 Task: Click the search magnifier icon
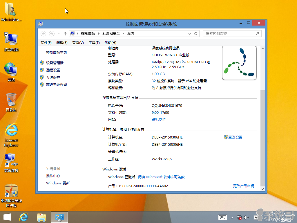point(257,34)
